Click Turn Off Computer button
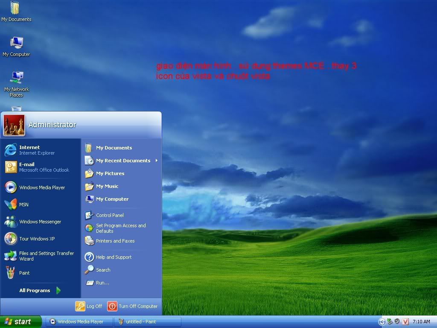Image resolution: width=437 pixels, height=328 pixels. coord(132,306)
